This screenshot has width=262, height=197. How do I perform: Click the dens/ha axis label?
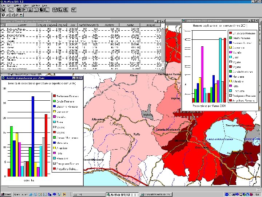click(29, 180)
